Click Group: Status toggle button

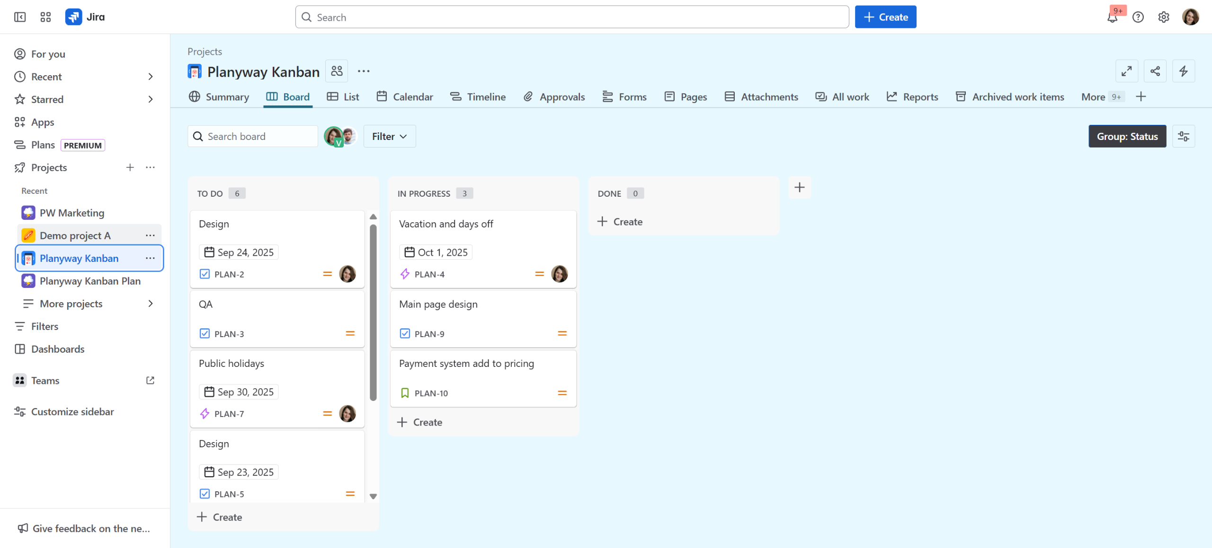click(x=1127, y=136)
